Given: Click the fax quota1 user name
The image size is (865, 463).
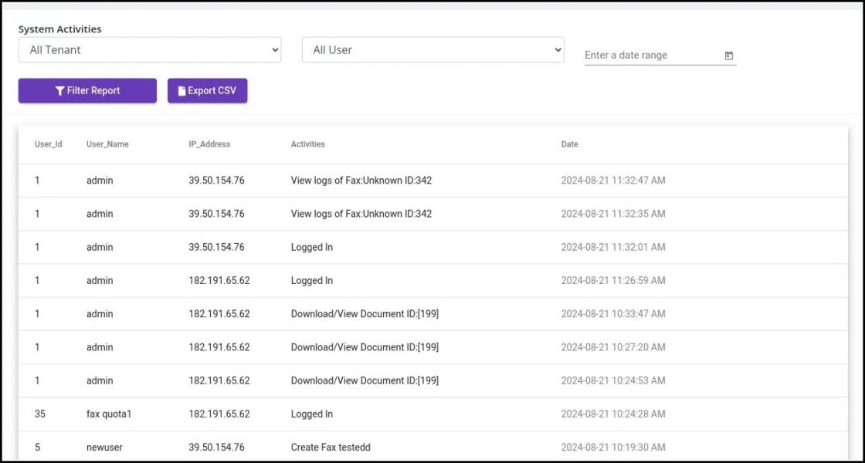Looking at the screenshot, I should [109, 414].
